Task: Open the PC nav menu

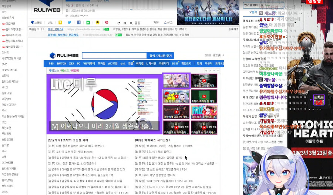Action: pos(78,64)
